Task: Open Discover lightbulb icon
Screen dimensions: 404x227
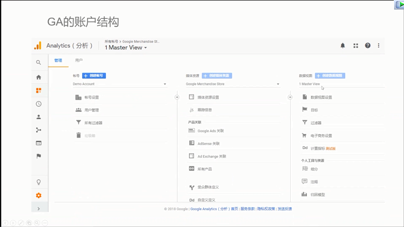Action: pyautogui.click(x=38, y=182)
